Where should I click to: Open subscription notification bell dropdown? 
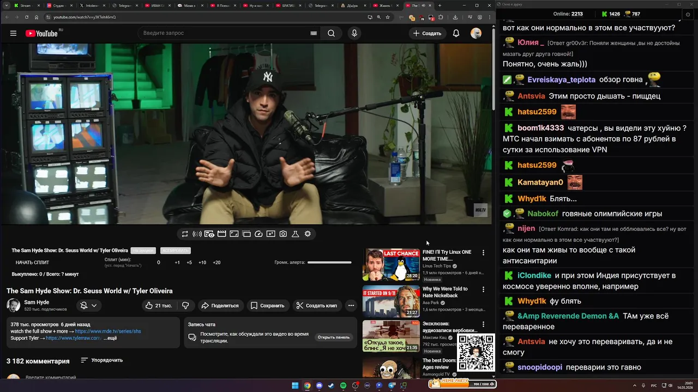89,305
